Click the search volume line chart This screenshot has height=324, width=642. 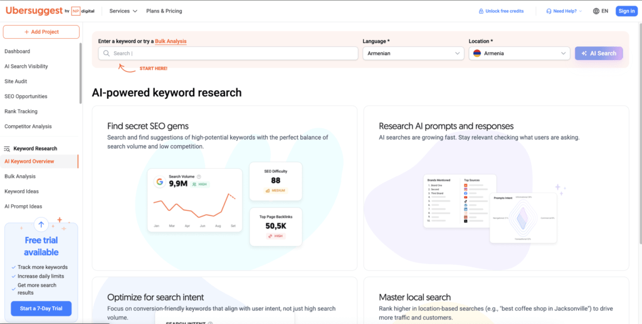[x=194, y=206]
